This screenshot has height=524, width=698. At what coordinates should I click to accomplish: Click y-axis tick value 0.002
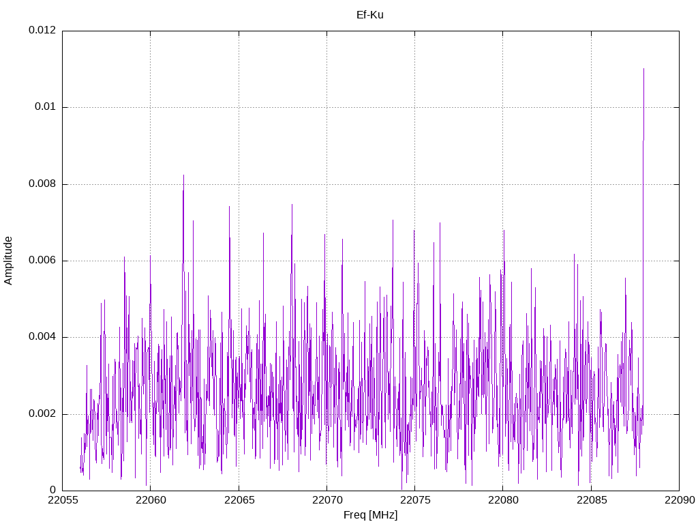pos(42,413)
